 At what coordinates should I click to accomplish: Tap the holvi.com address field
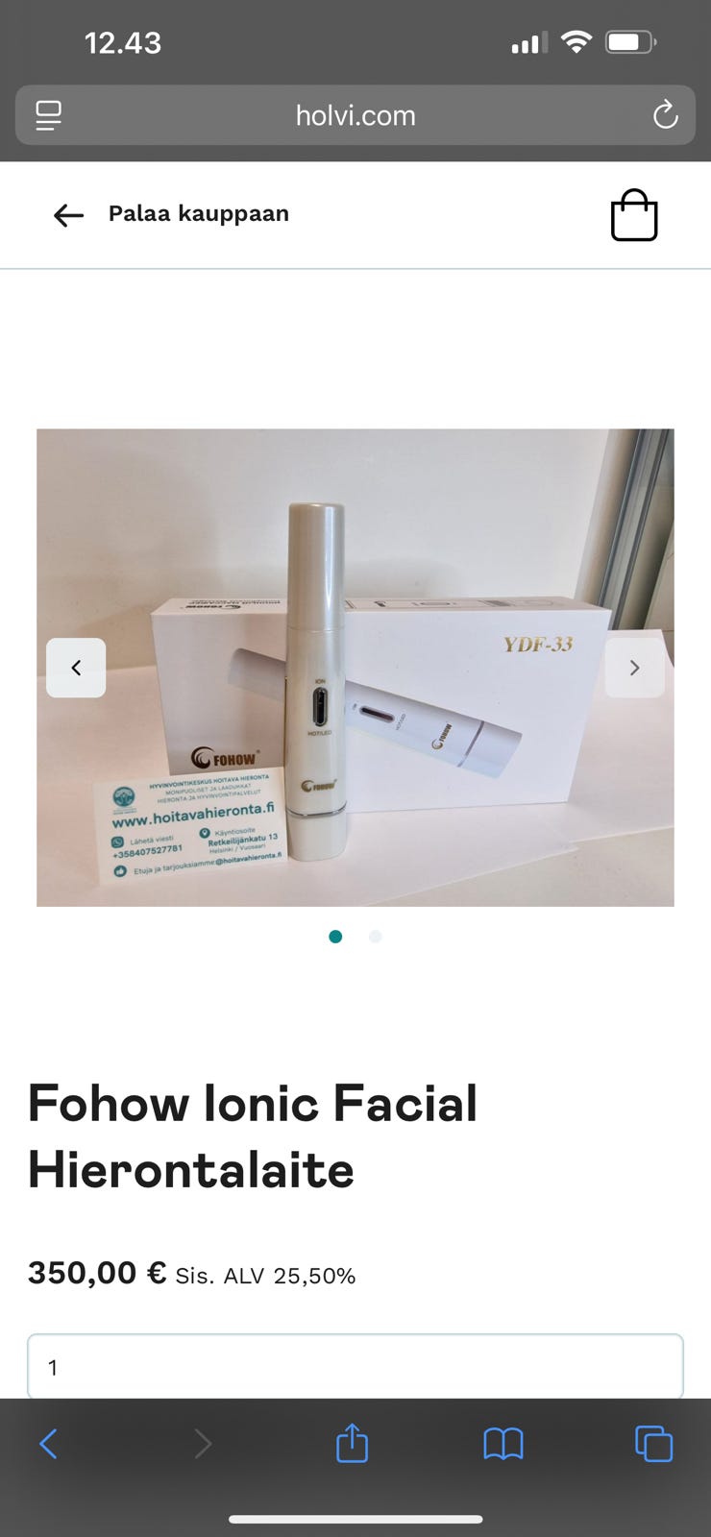pyautogui.click(x=355, y=115)
